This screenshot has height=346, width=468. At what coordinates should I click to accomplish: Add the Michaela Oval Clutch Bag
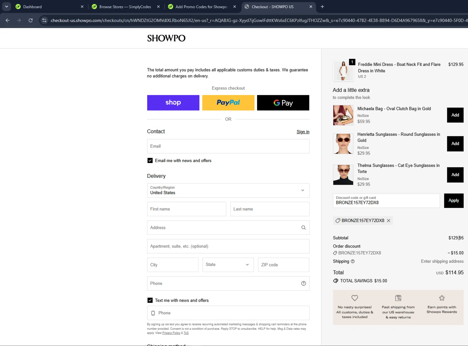tap(455, 115)
